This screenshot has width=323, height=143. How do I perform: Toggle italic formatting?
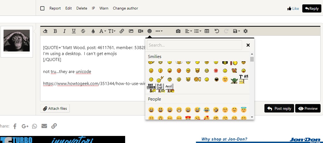tap(64, 31)
